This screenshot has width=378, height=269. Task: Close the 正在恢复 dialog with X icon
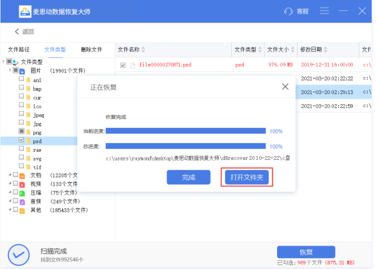tap(285, 87)
